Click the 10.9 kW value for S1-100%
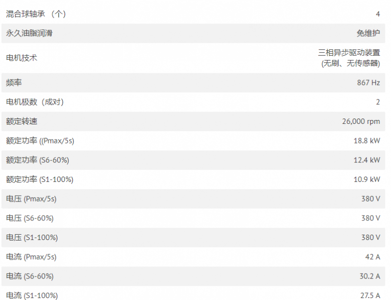The width and height of the screenshot is (391, 300). [367, 179]
